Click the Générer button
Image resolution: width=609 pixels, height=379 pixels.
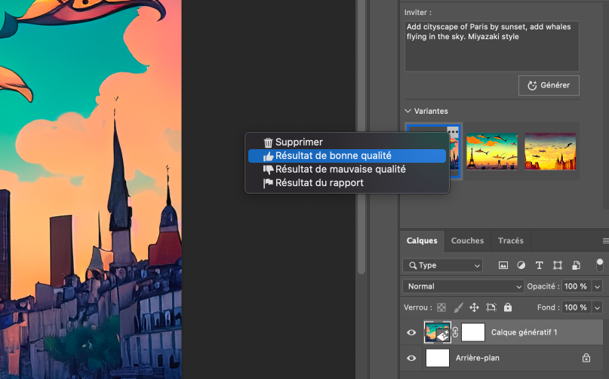click(x=549, y=85)
